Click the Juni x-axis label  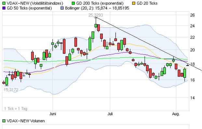(53, 114)
